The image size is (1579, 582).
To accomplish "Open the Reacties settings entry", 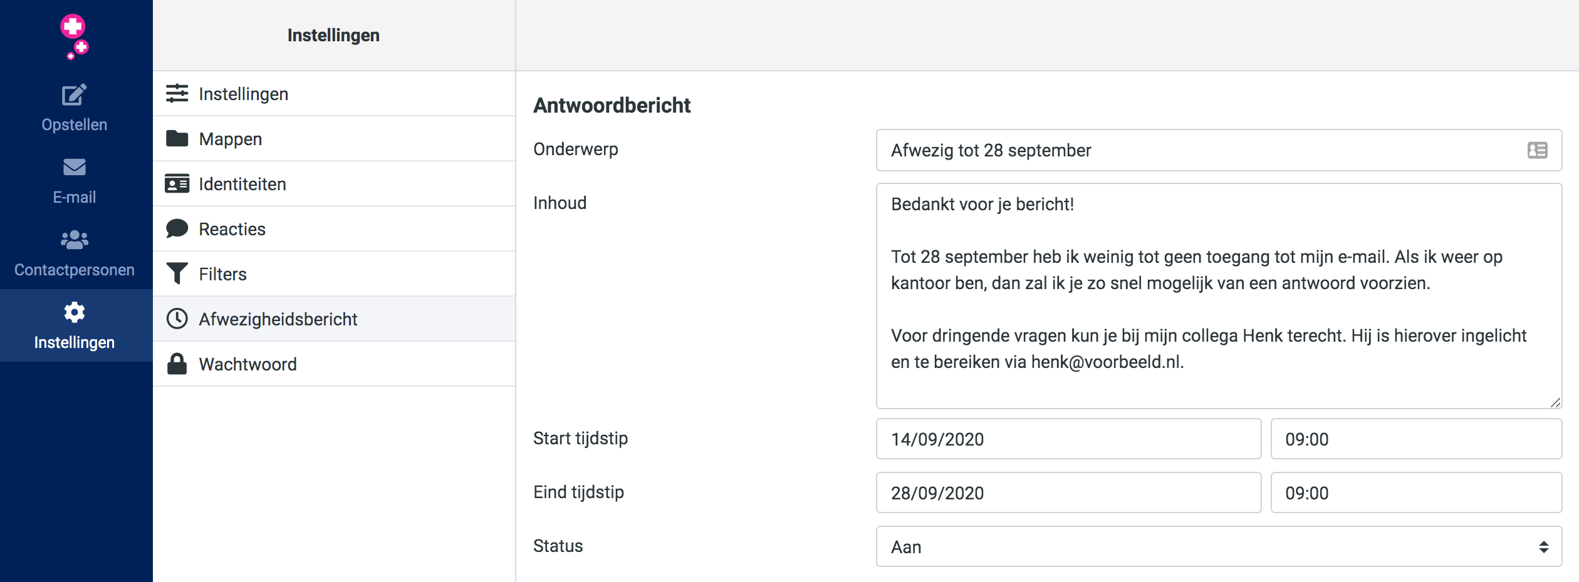I will pyautogui.click(x=334, y=228).
